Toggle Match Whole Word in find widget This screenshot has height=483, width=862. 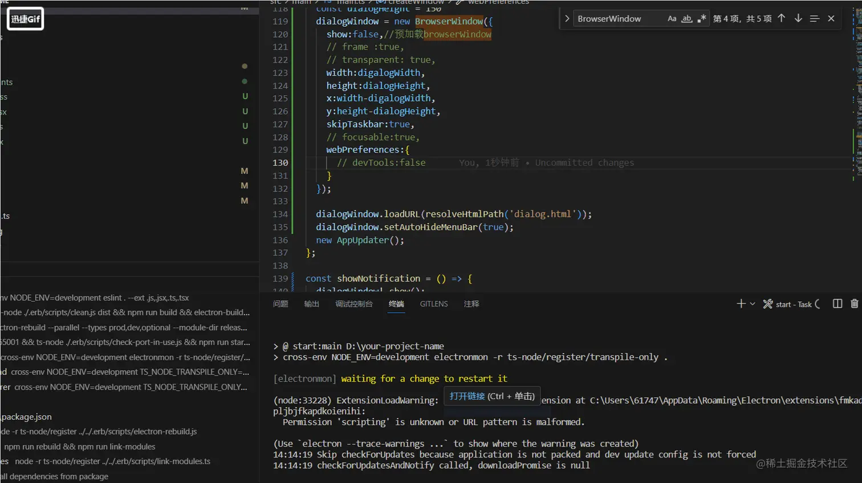tap(687, 19)
